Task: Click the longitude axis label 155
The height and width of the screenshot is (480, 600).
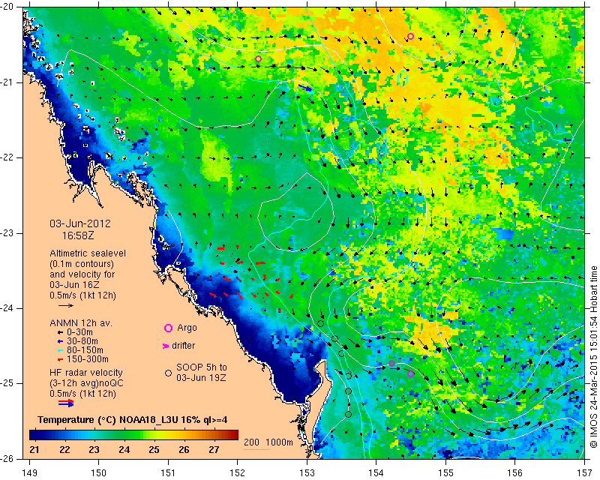Action: (x=445, y=473)
